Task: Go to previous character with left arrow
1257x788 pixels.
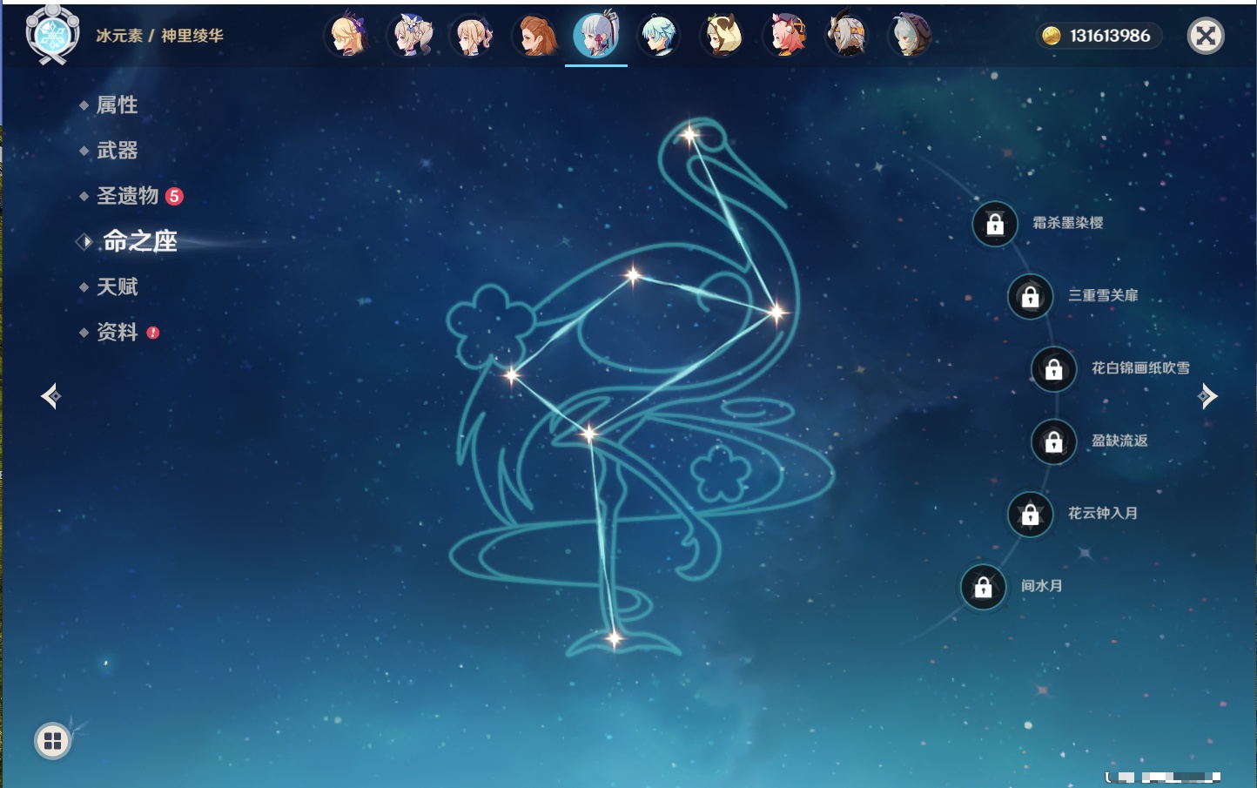Action: (x=50, y=396)
